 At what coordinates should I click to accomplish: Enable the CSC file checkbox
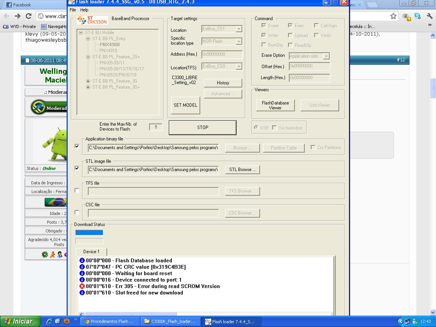pos(77,212)
